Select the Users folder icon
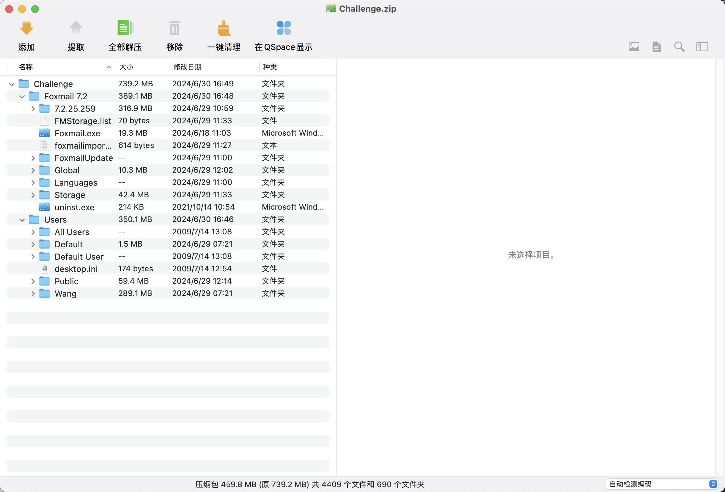The height and width of the screenshot is (492, 725). 34,219
